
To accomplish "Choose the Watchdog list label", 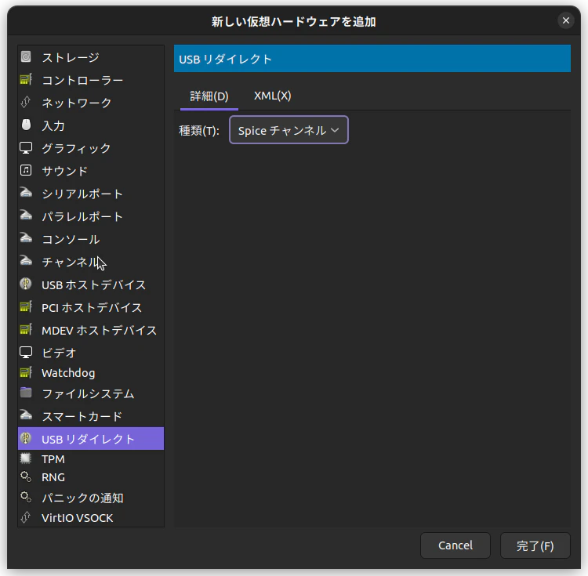I will click(68, 373).
